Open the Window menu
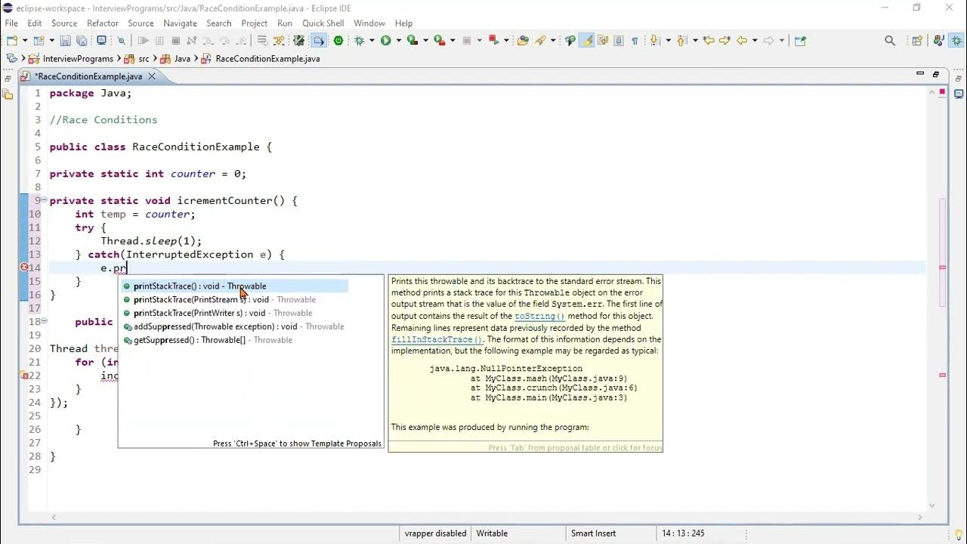This screenshot has height=544, width=967. coord(369,23)
